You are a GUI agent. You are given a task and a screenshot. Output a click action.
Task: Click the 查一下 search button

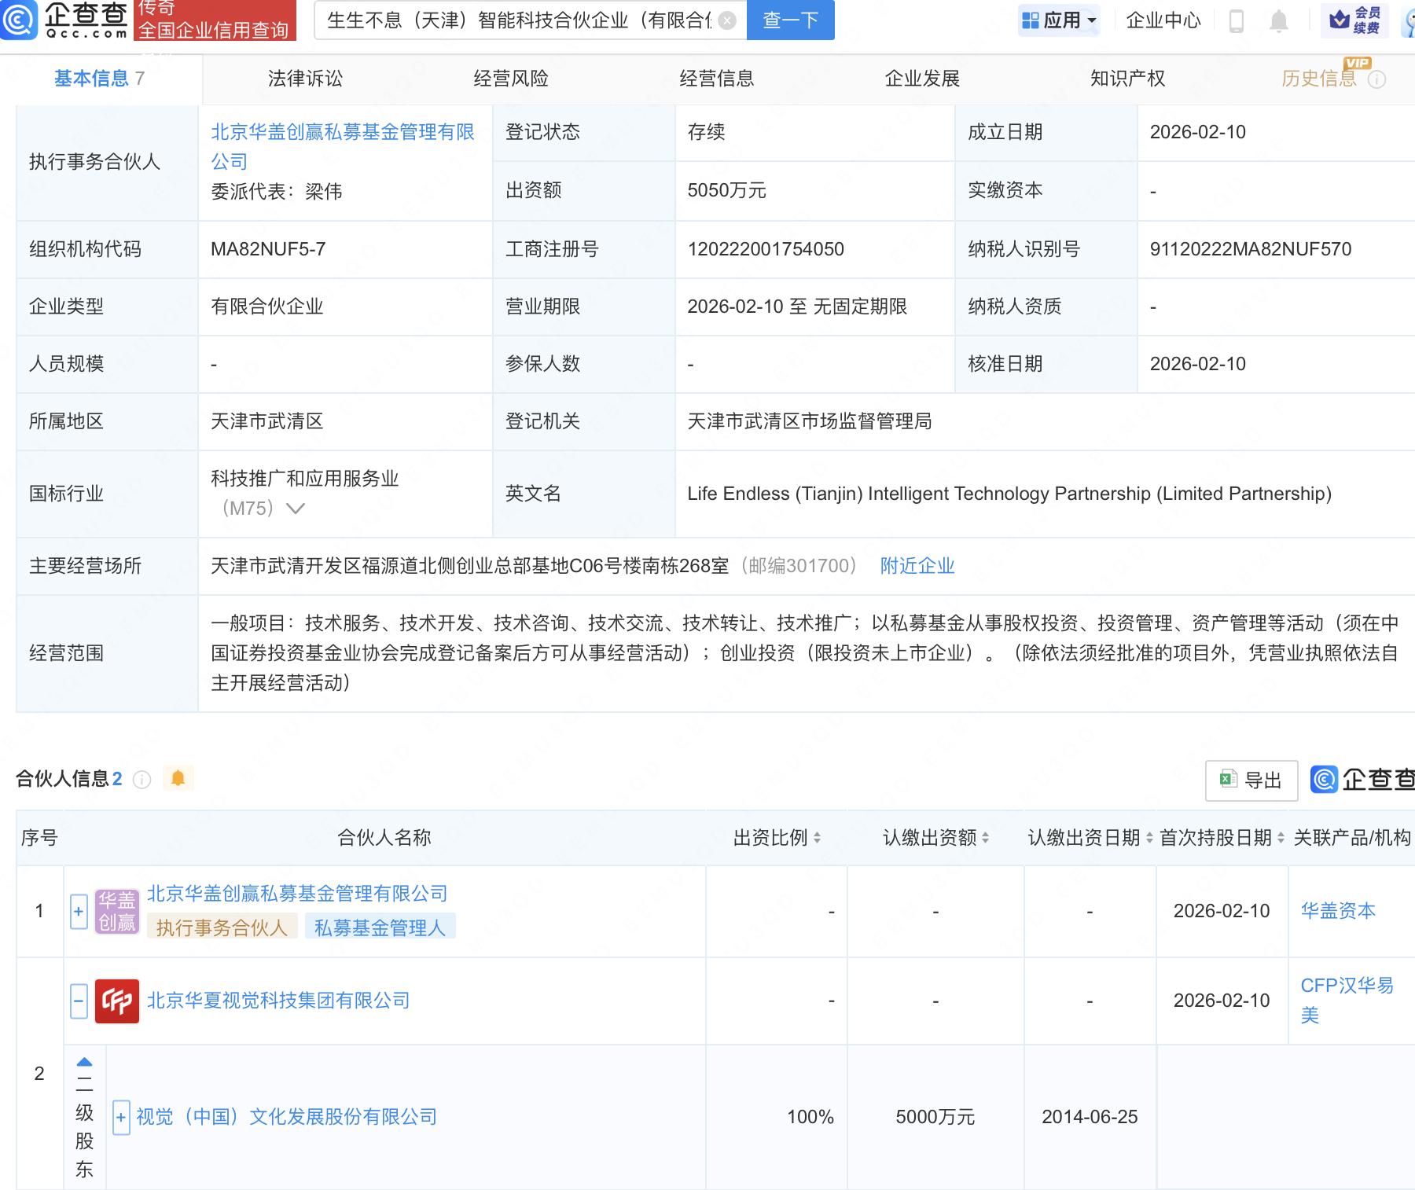[x=790, y=20]
